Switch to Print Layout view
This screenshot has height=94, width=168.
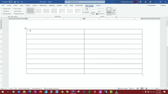click(142, 89)
